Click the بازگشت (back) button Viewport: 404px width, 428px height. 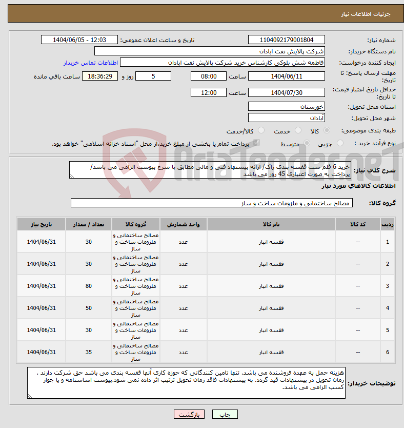(189, 414)
